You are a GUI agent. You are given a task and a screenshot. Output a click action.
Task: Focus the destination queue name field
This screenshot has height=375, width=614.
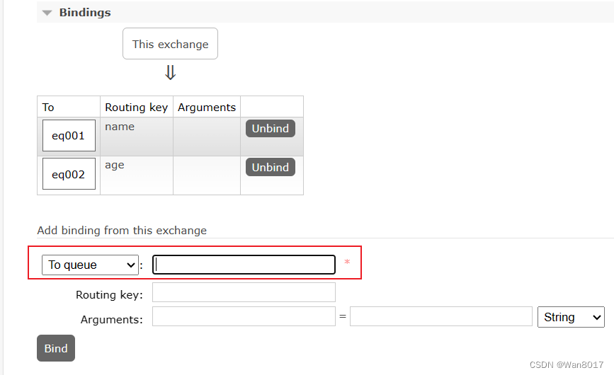pyautogui.click(x=244, y=265)
